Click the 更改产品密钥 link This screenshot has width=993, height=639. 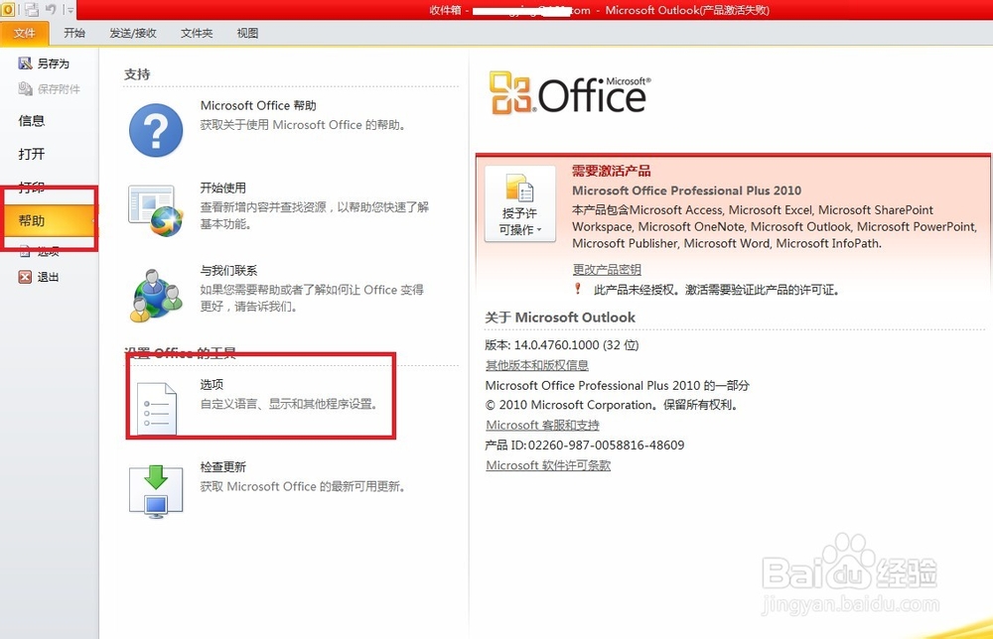[x=607, y=270]
